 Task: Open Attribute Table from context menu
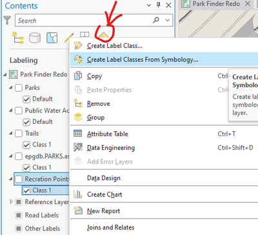164,134
